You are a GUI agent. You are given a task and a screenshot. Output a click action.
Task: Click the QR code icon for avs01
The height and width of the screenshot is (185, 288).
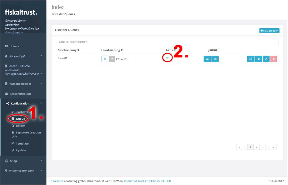[x=105, y=59]
